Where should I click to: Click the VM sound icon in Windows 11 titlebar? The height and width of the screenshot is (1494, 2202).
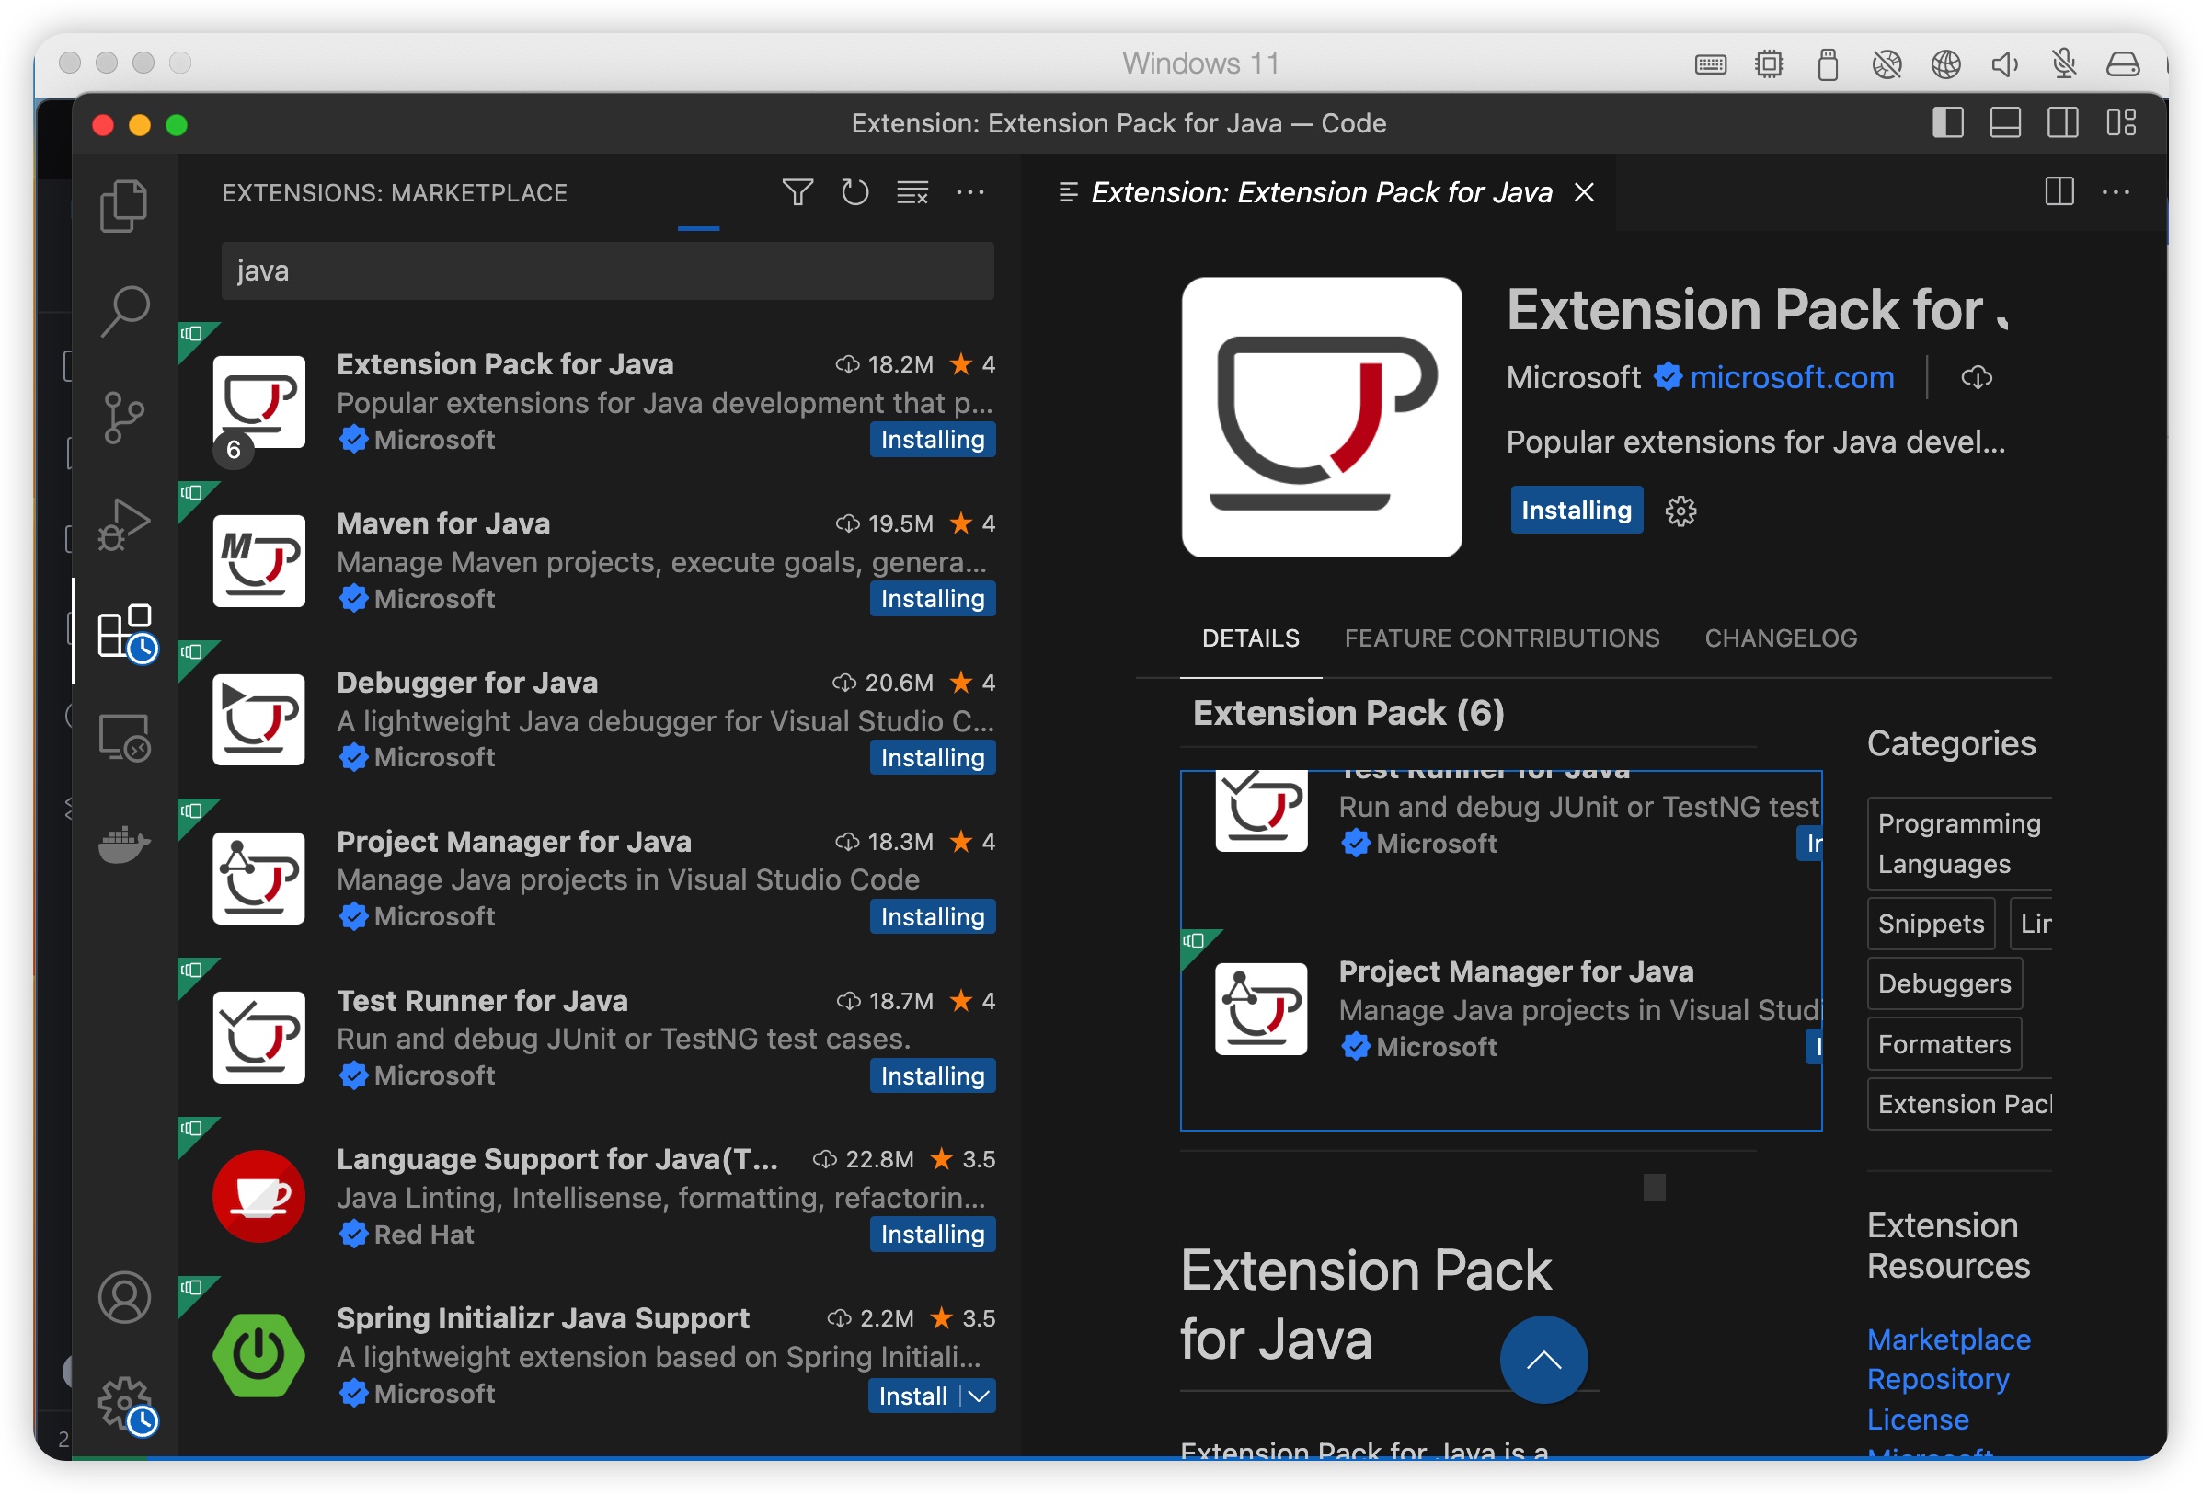(2005, 64)
